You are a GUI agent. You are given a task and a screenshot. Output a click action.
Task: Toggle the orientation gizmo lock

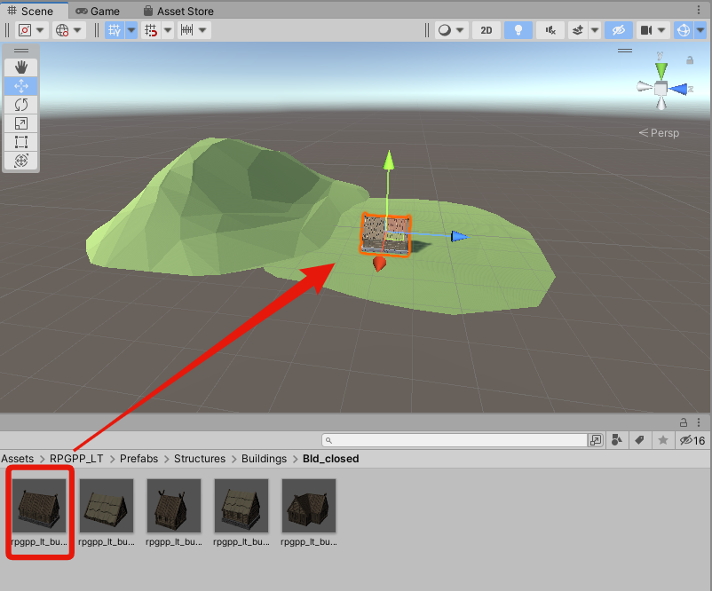(x=690, y=60)
